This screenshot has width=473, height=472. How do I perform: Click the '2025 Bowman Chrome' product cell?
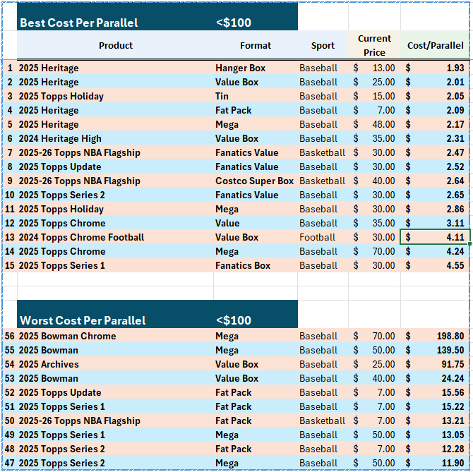(x=115, y=336)
